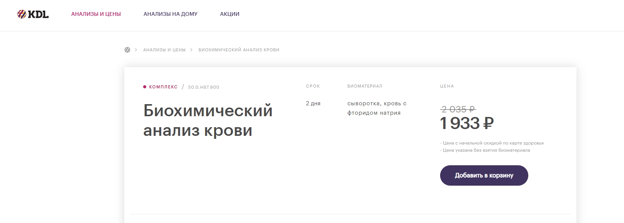
Task: Click the note Цена указана без взятия биоматериала
Action: coord(485,150)
